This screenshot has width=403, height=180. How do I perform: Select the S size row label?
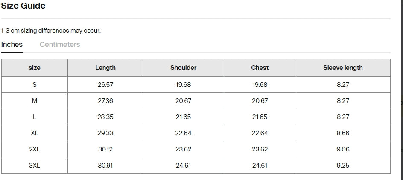(x=35, y=85)
